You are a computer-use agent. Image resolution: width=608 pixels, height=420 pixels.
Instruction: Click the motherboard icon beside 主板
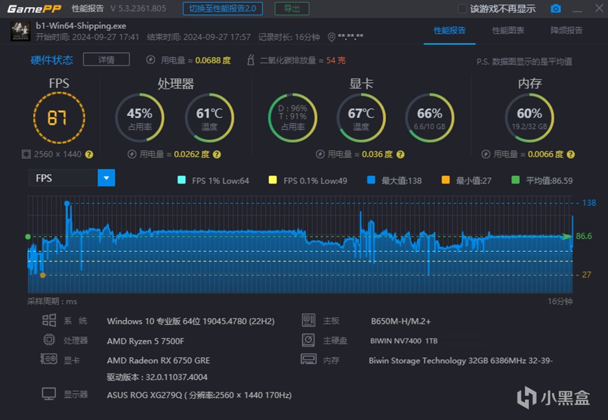point(309,321)
